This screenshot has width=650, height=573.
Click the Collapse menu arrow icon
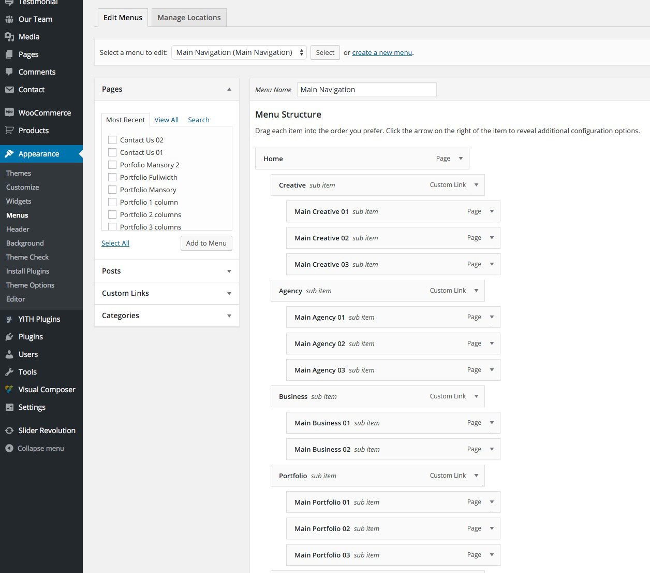tap(9, 449)
